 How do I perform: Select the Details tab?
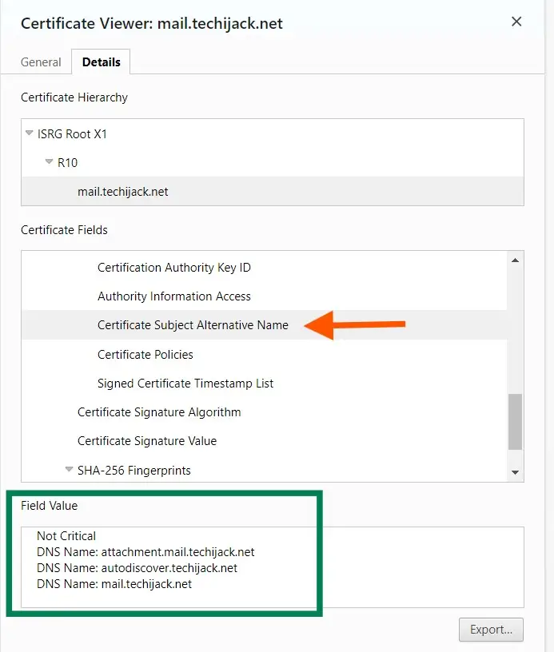click(x=101, y=62)
